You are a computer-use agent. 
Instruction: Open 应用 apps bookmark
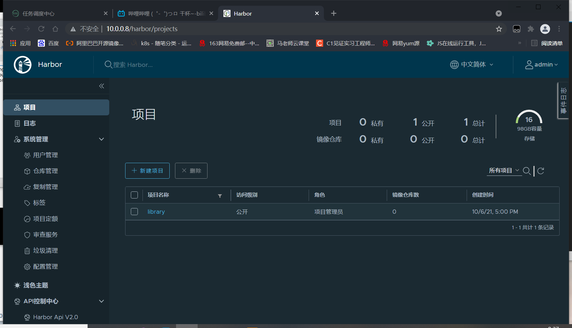pos(21,43)
